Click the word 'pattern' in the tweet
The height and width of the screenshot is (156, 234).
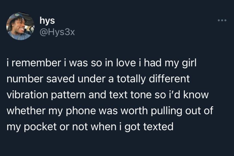coord(68,95)
